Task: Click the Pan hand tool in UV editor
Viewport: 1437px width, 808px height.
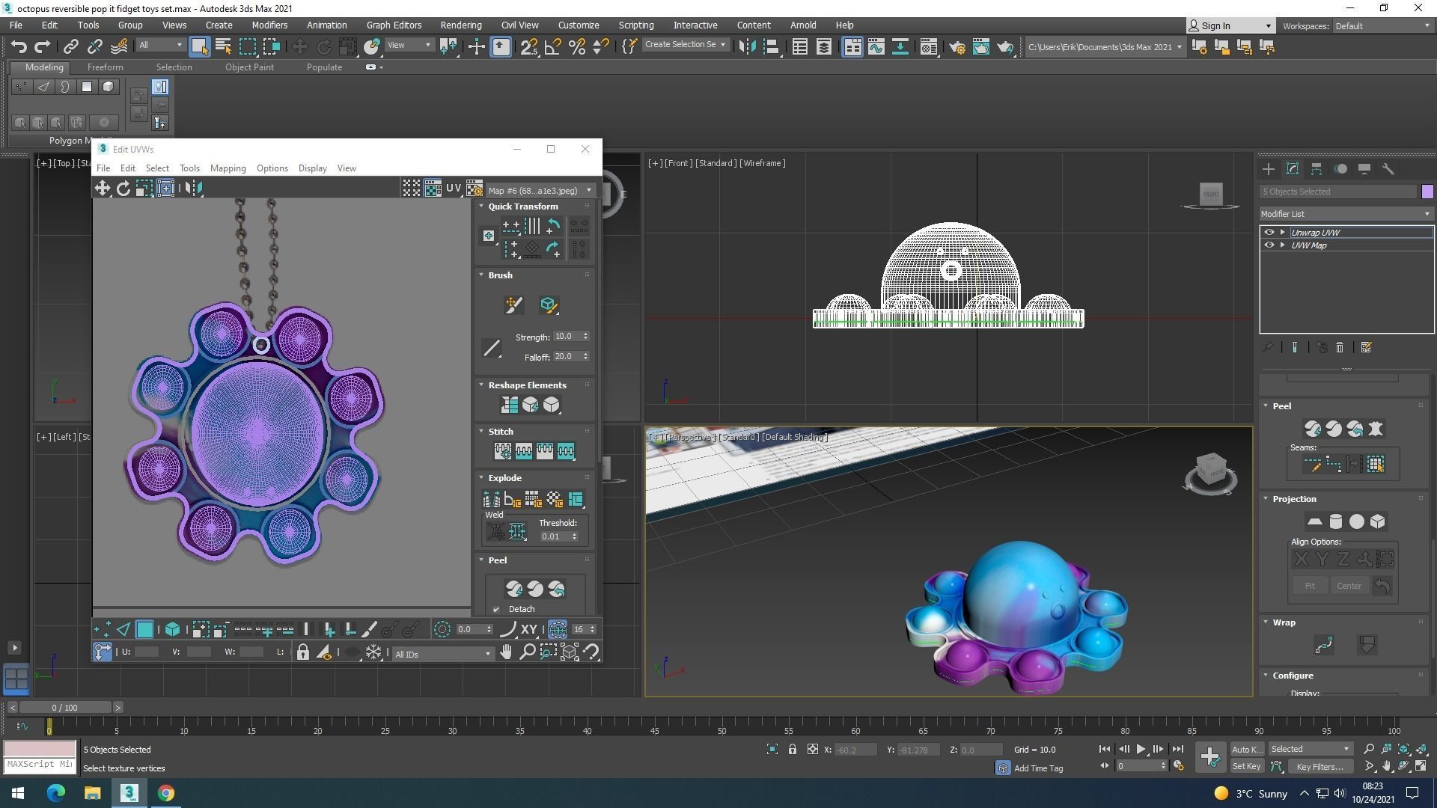Action: pos(506,652)
